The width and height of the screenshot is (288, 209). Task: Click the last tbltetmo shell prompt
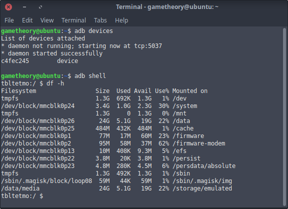pos(22,196)
